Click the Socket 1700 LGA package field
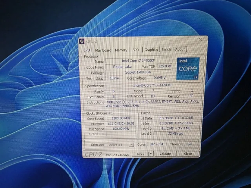 pos(138,72)
